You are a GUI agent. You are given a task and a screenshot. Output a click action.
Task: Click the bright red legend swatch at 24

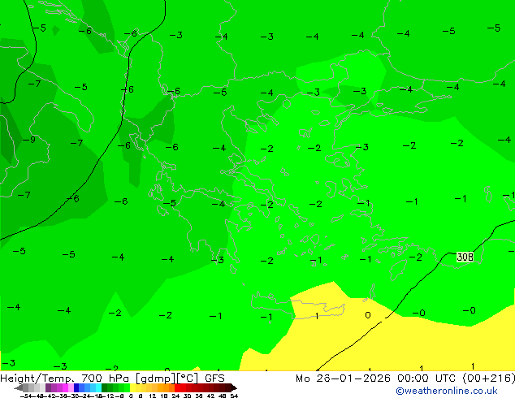[177, 387]
